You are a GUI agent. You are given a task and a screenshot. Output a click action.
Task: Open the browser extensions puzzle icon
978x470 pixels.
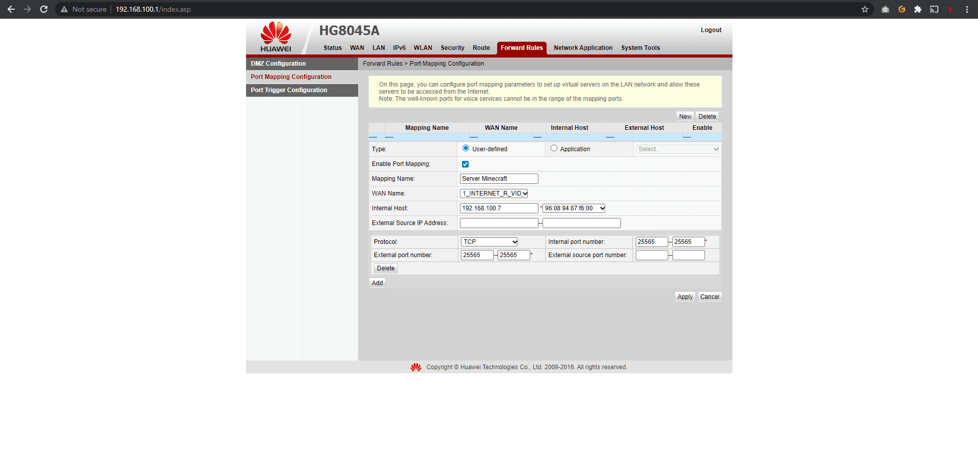coord(917,9)
